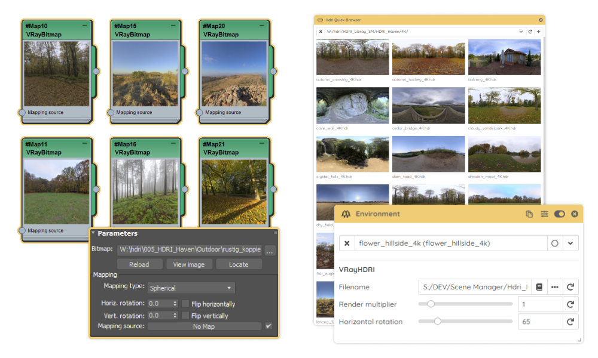Expand the flower_hillside_4k environment dropdown
The image size is (598, 358).
(x=570, y=243)
